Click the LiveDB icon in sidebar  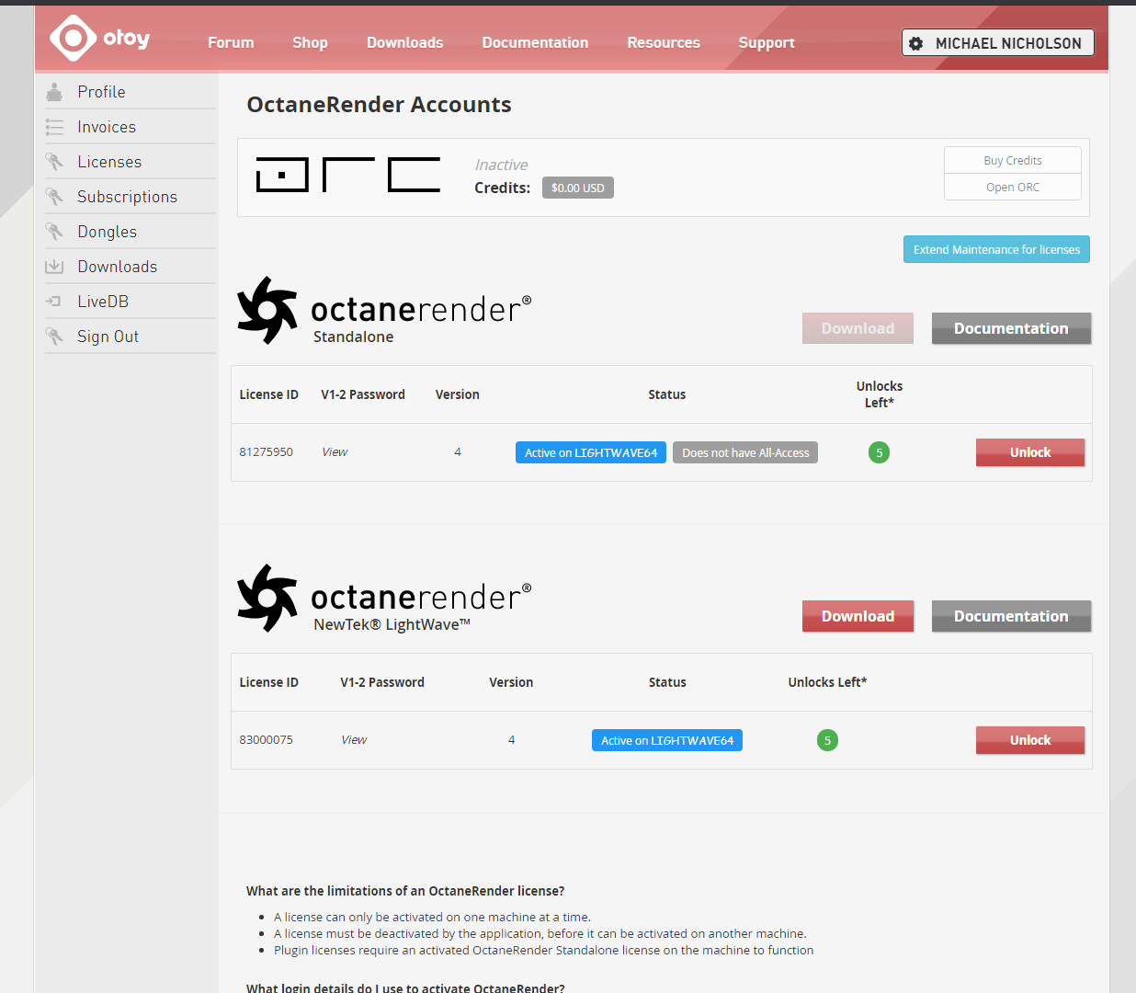[54, 302]
